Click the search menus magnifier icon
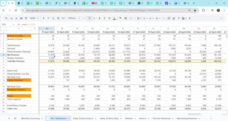 6,18
